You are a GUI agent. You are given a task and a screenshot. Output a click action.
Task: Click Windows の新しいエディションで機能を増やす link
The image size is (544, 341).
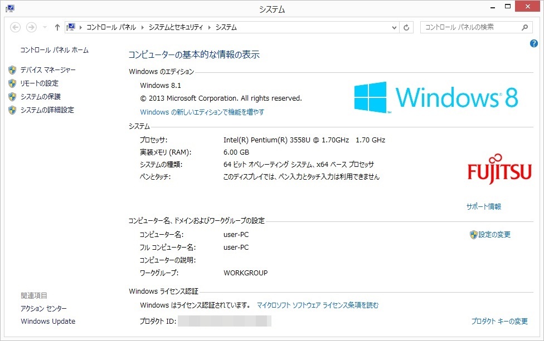coord(202,112)
